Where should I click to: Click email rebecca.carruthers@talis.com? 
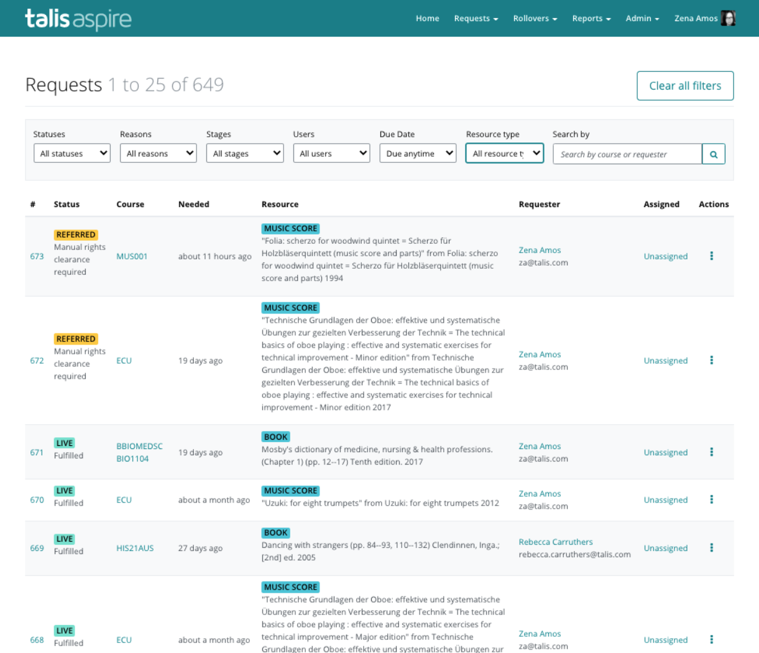tap(575, 554)
